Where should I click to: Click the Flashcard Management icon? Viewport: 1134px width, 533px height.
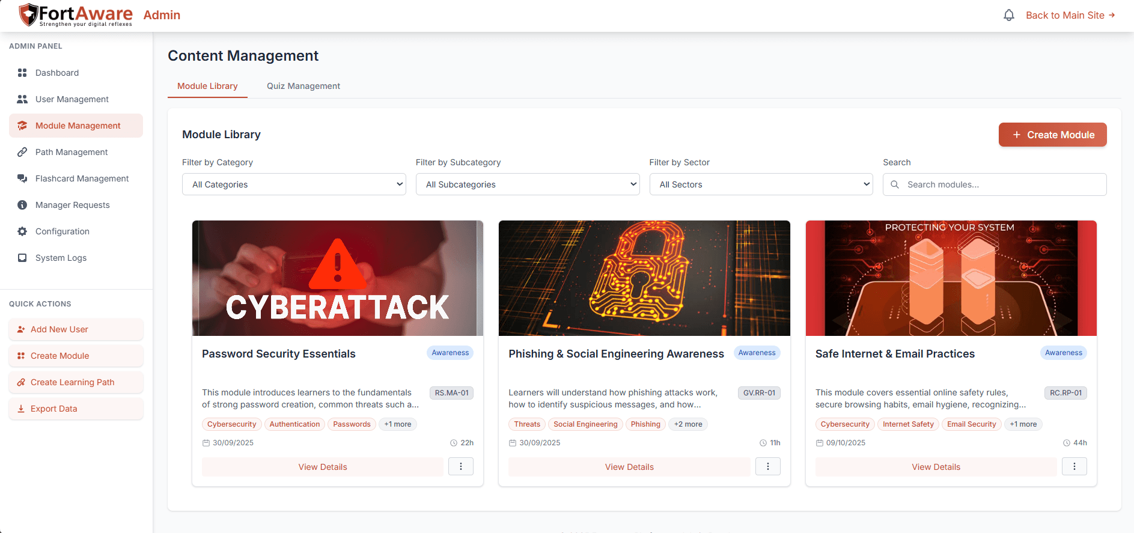22,178
